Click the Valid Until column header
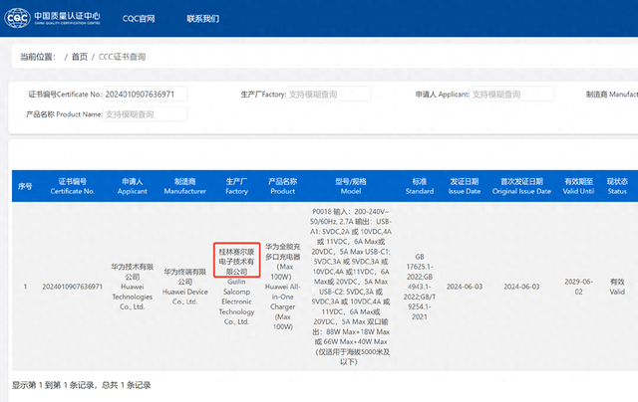 pos(578,186)
